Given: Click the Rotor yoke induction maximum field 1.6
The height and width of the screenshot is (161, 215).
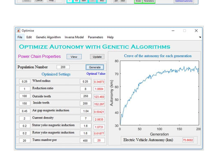Looking at the screenshot, I should point(86,133).
